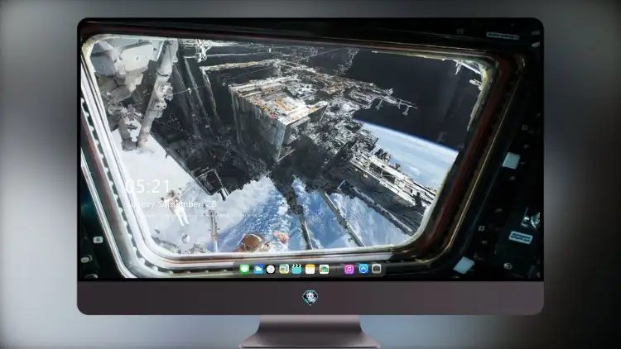Open the Clock app in the dock
The height and width of the screenshot is (349, 621).
(271, 269)
